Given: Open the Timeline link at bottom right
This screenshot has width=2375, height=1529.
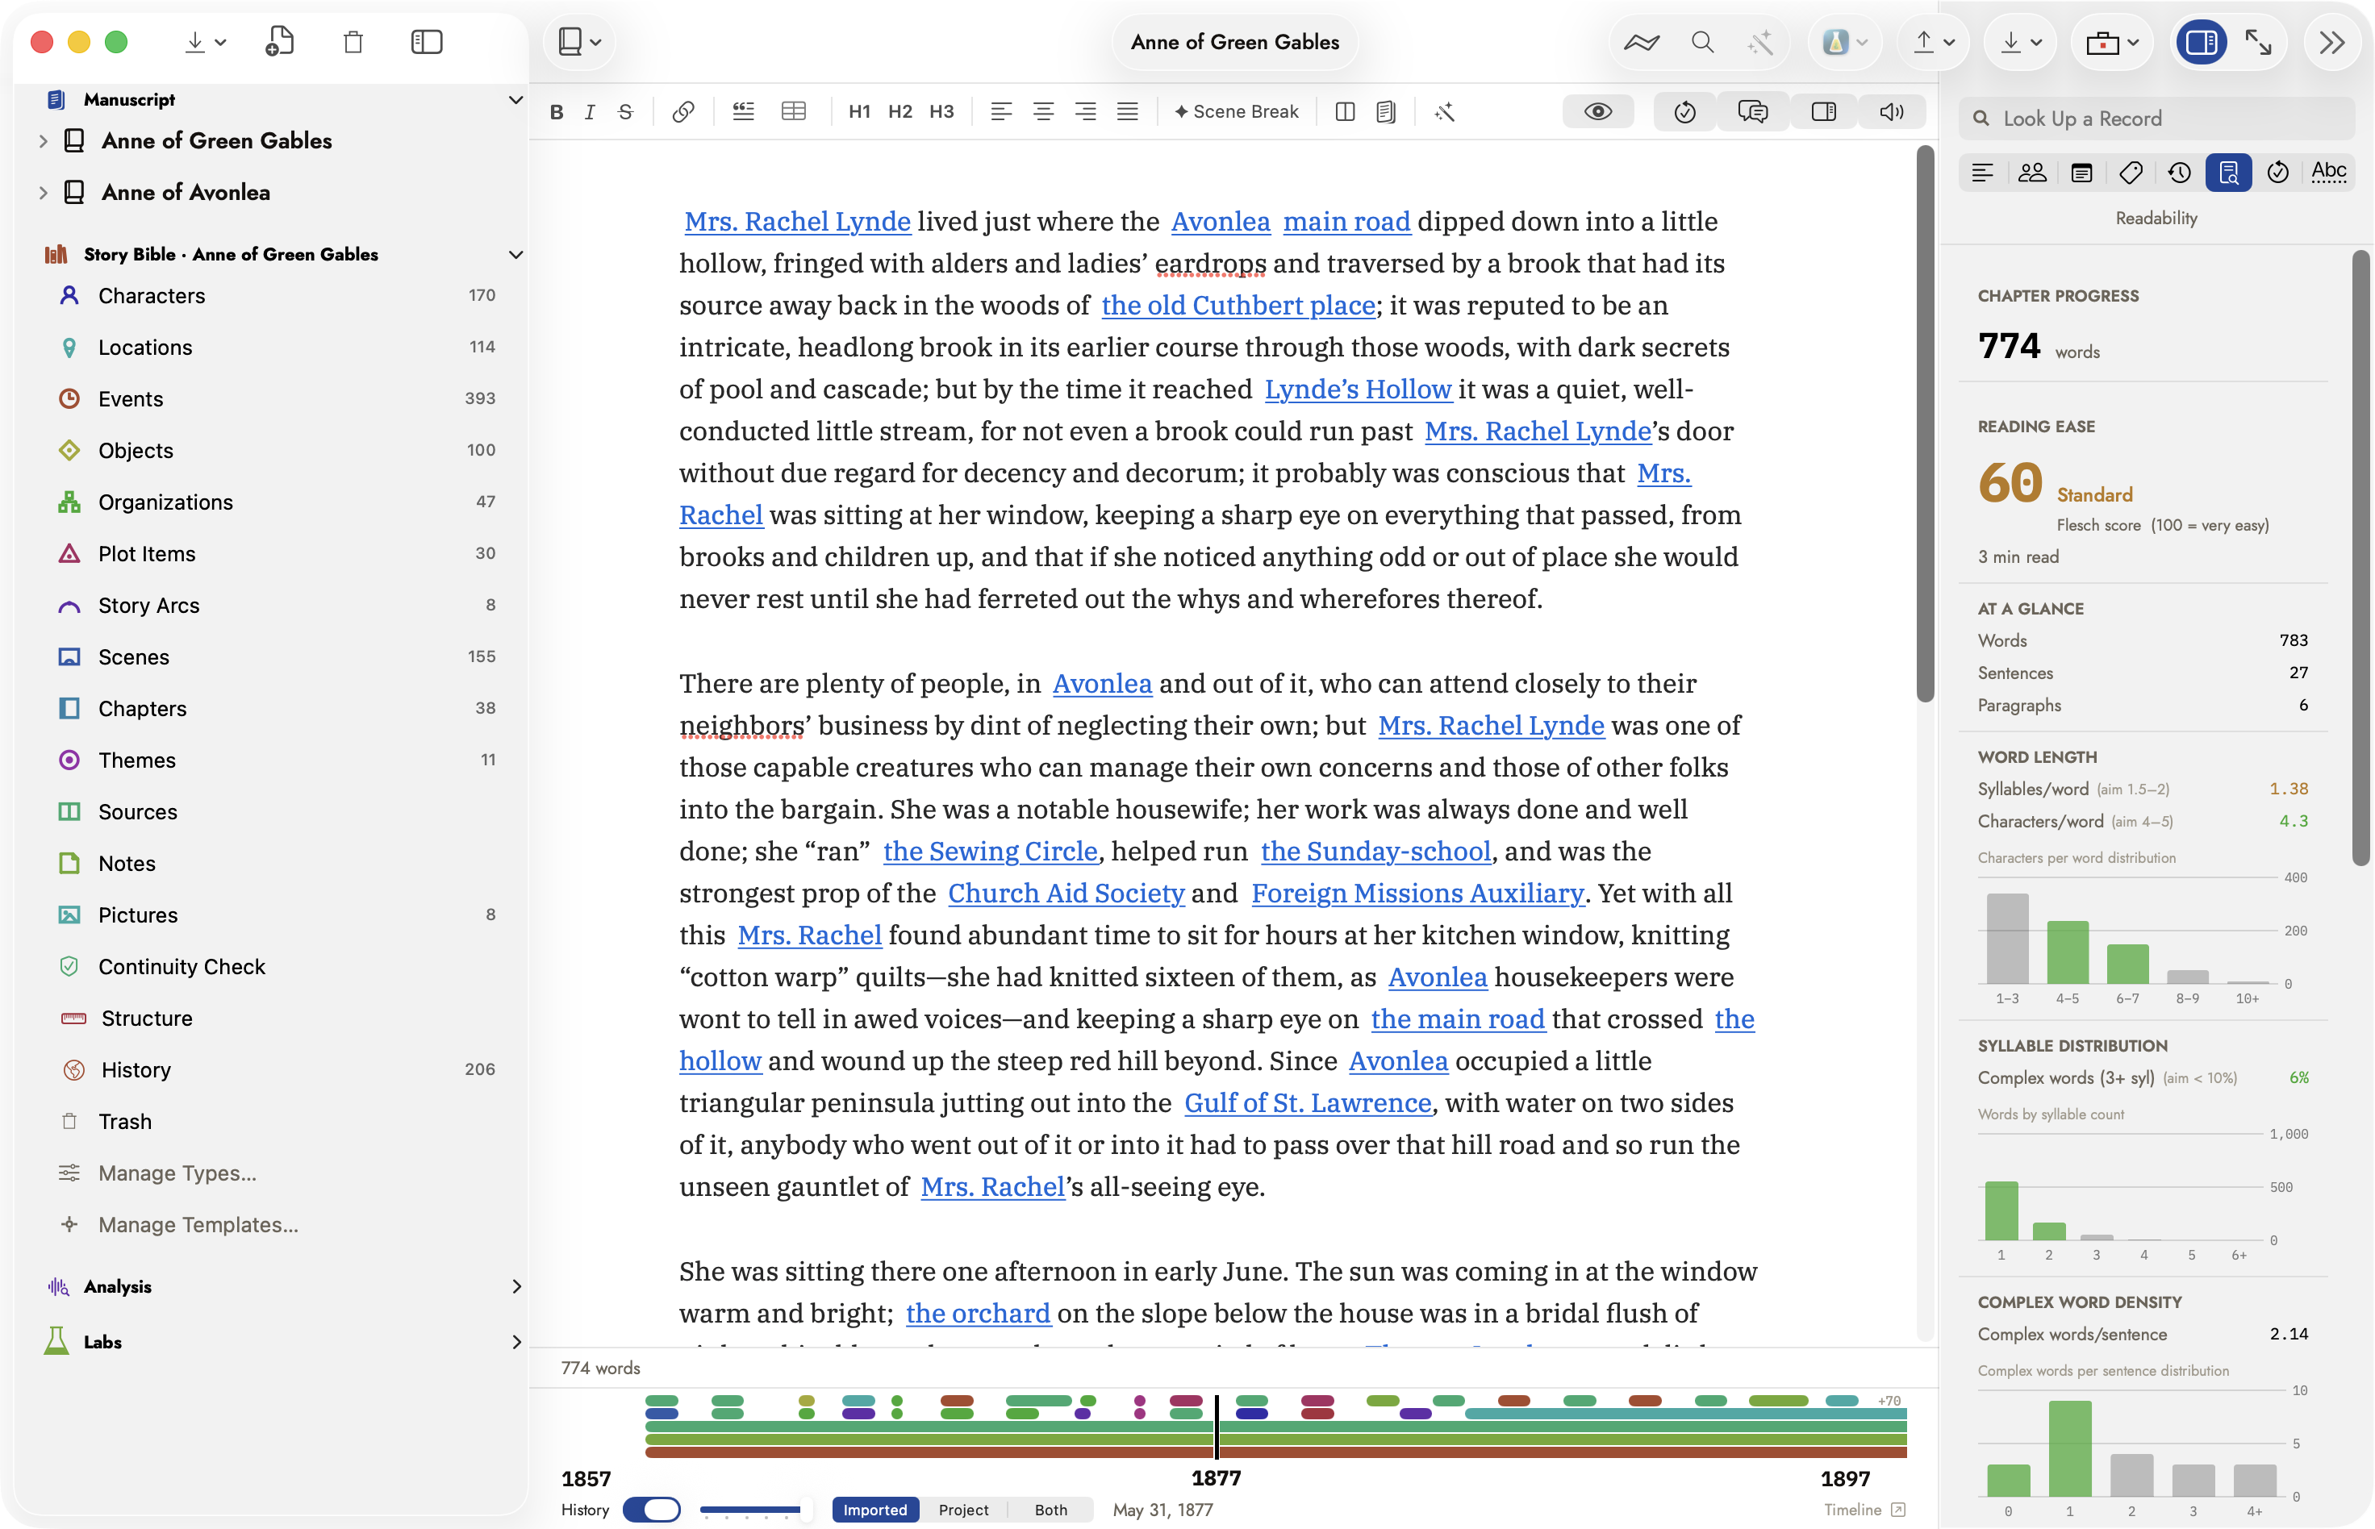Looking at the screenshot, I should click(x=1864, y=1509).
